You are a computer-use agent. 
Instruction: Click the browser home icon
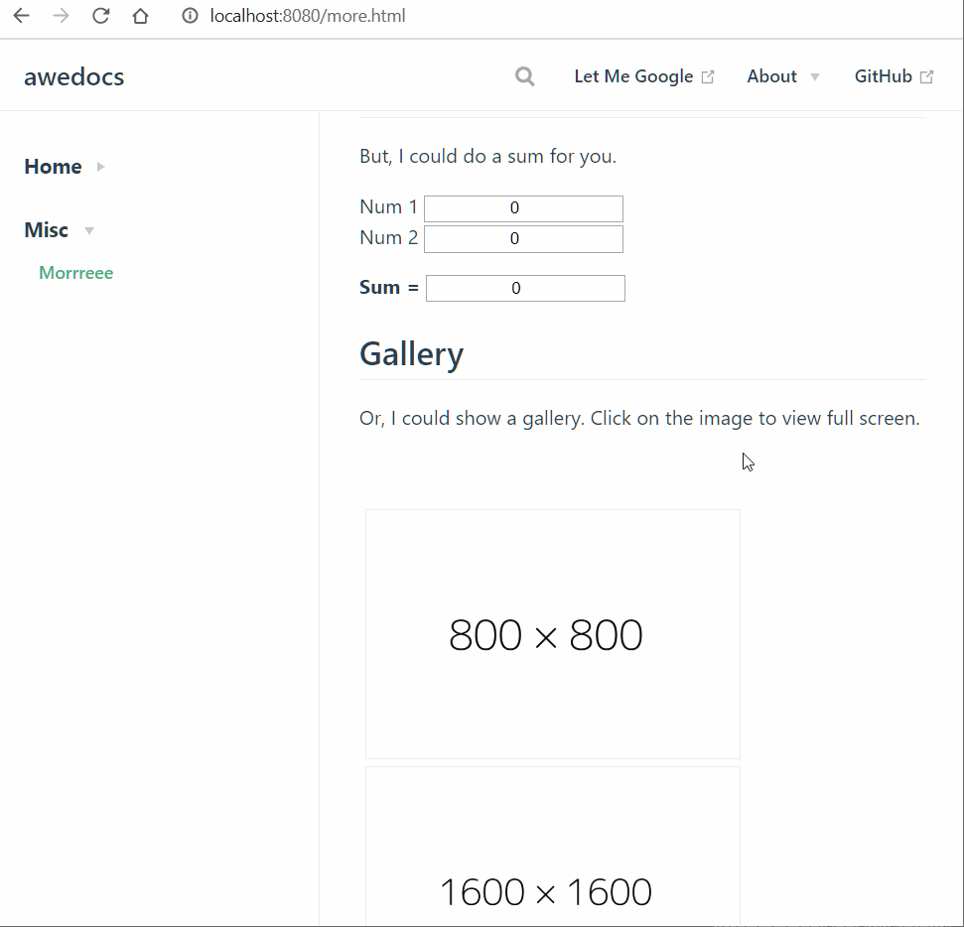point(139,16)
